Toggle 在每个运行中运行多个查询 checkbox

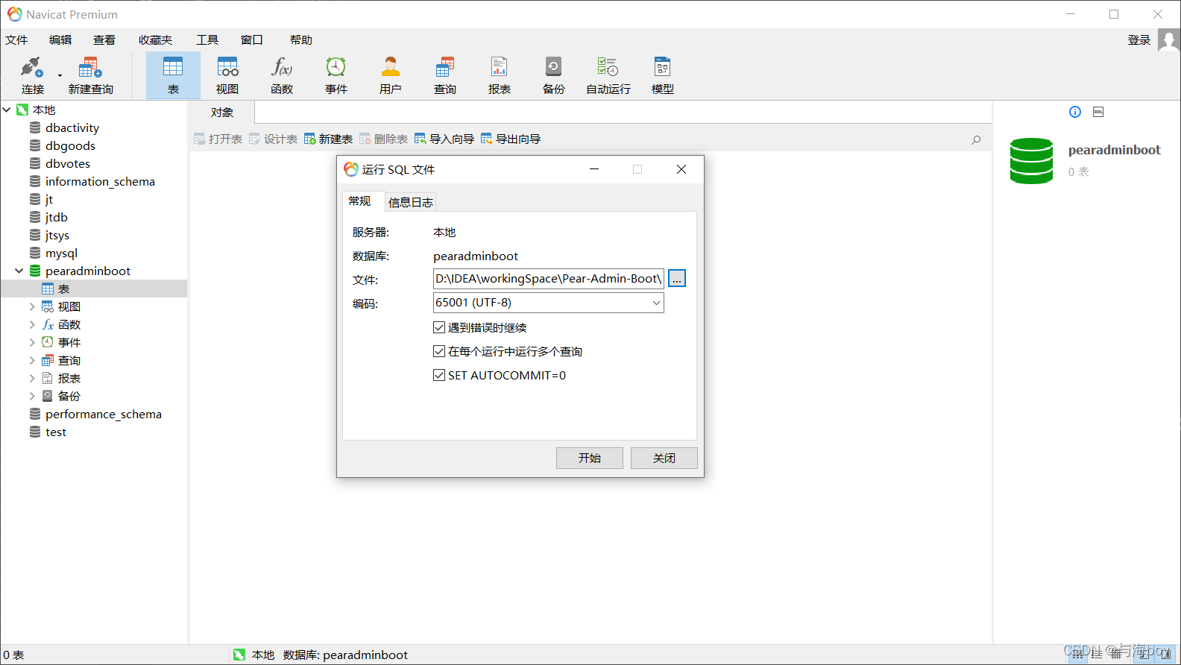click(439, 351)
